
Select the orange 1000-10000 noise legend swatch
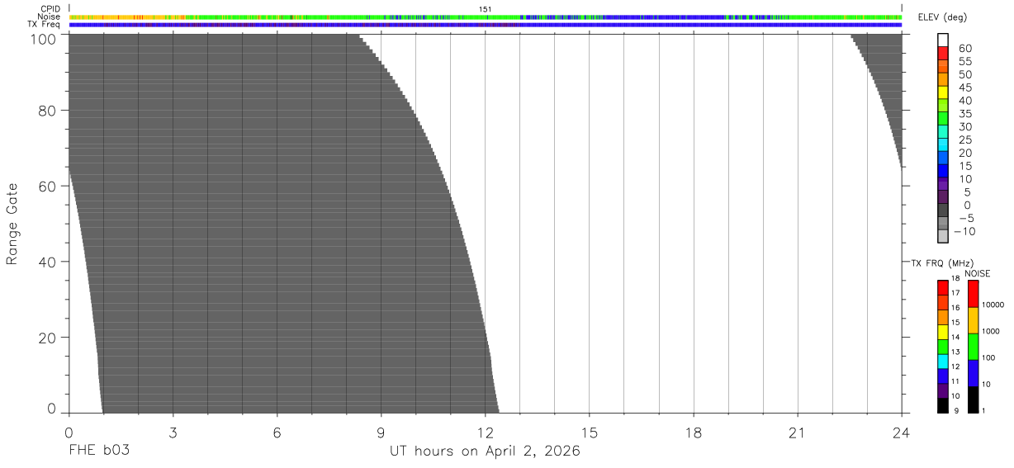click(973, 320)
